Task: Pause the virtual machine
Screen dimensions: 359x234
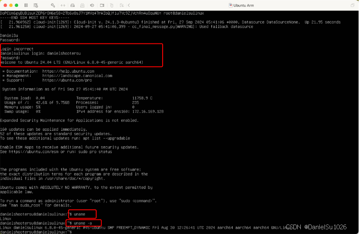Action: click(26, 5)
